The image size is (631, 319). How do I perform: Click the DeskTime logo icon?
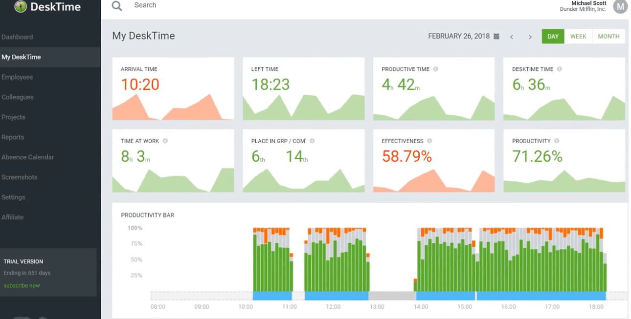(20, 7)
